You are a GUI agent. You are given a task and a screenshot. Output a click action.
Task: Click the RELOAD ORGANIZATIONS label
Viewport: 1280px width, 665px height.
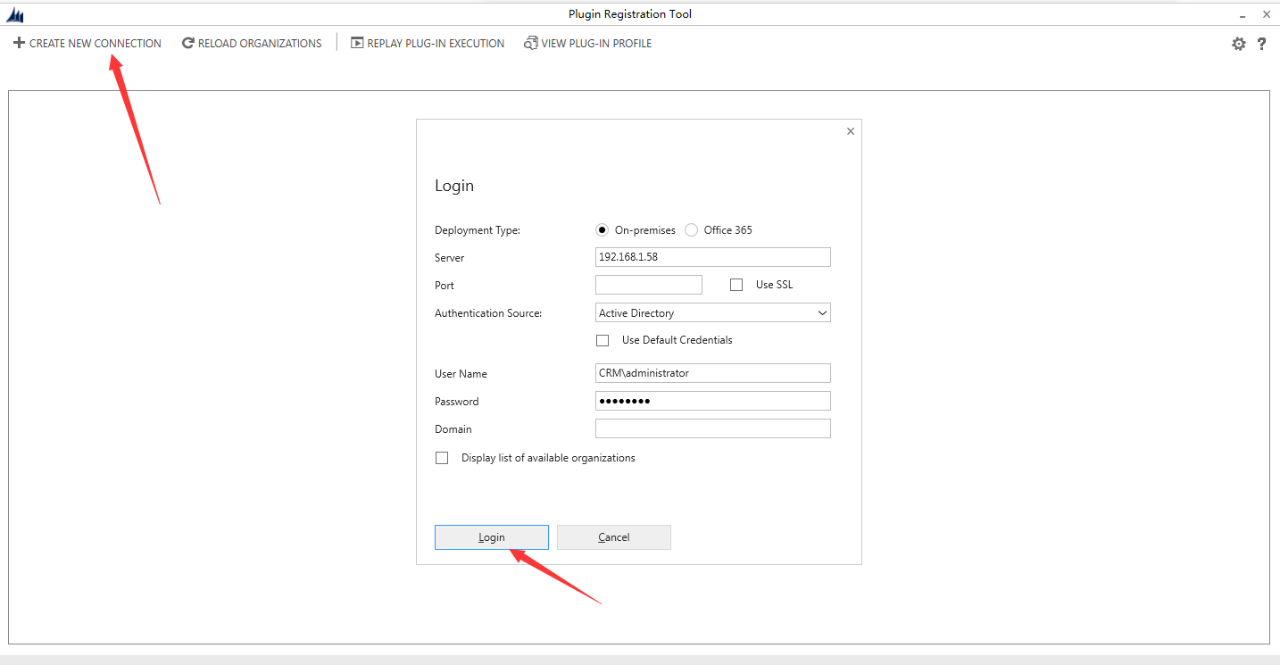click(260, 43)
